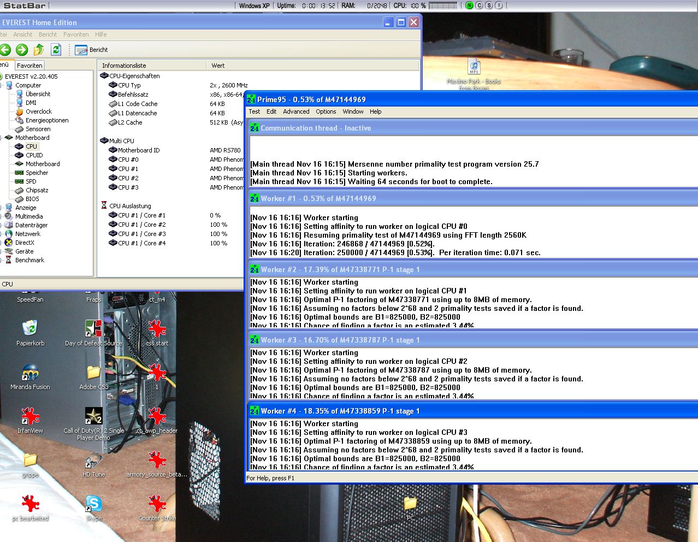Toggle the green N indicator in StatBar
The image size is (698, 542).
469,5
